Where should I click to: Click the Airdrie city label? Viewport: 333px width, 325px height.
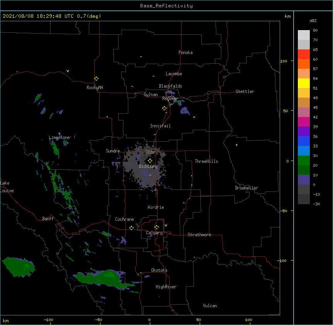[156, 207]
